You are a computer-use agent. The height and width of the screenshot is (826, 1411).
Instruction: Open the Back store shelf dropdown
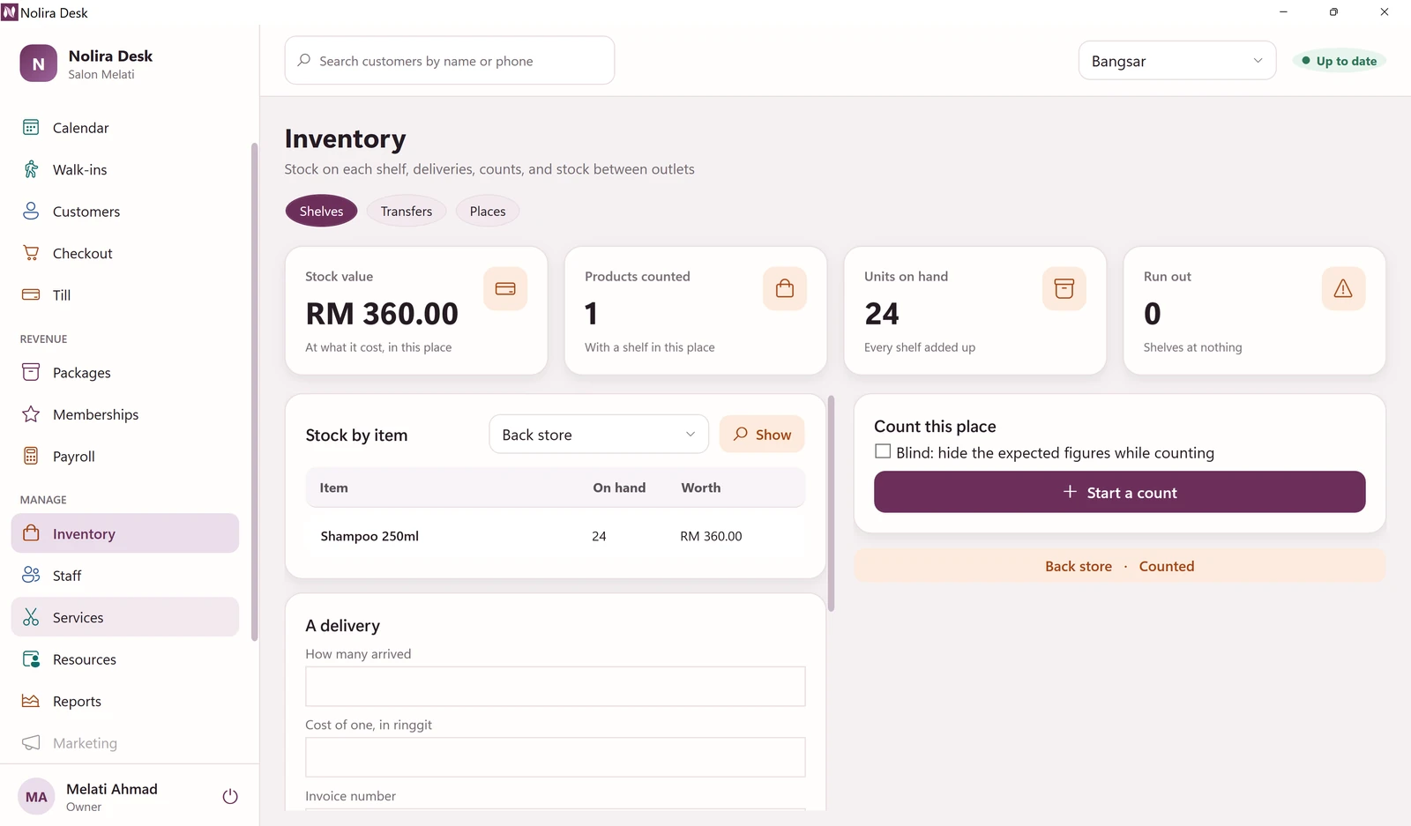[x=599, y=435]
